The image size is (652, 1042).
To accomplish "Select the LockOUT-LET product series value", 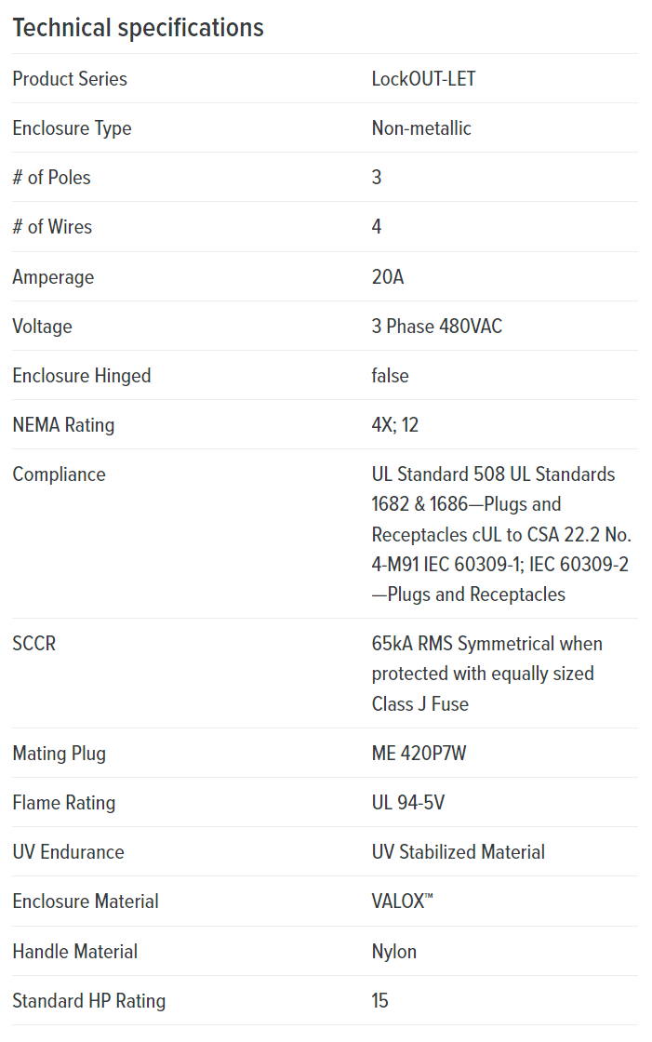I will (x=423, y=79).
